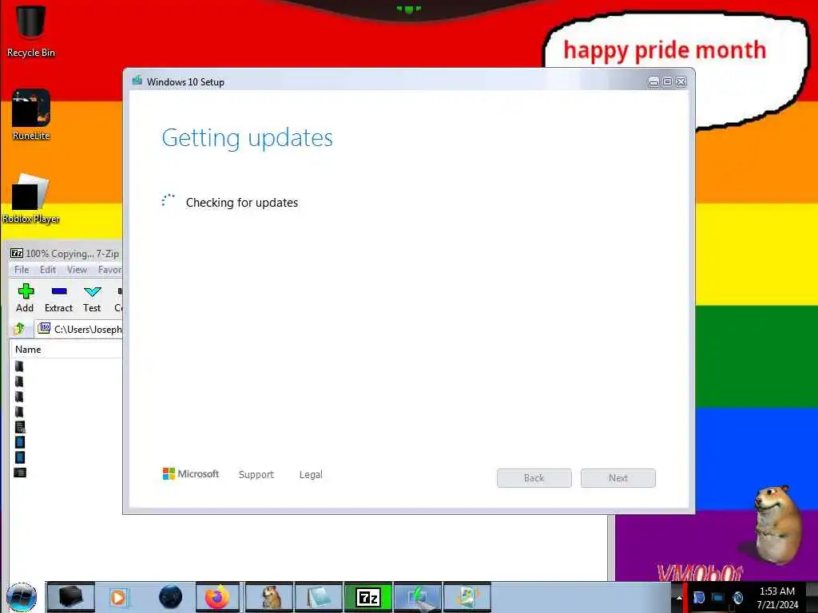Open 7-Zip View menu

pyautogui.click(x=77, y=270)
